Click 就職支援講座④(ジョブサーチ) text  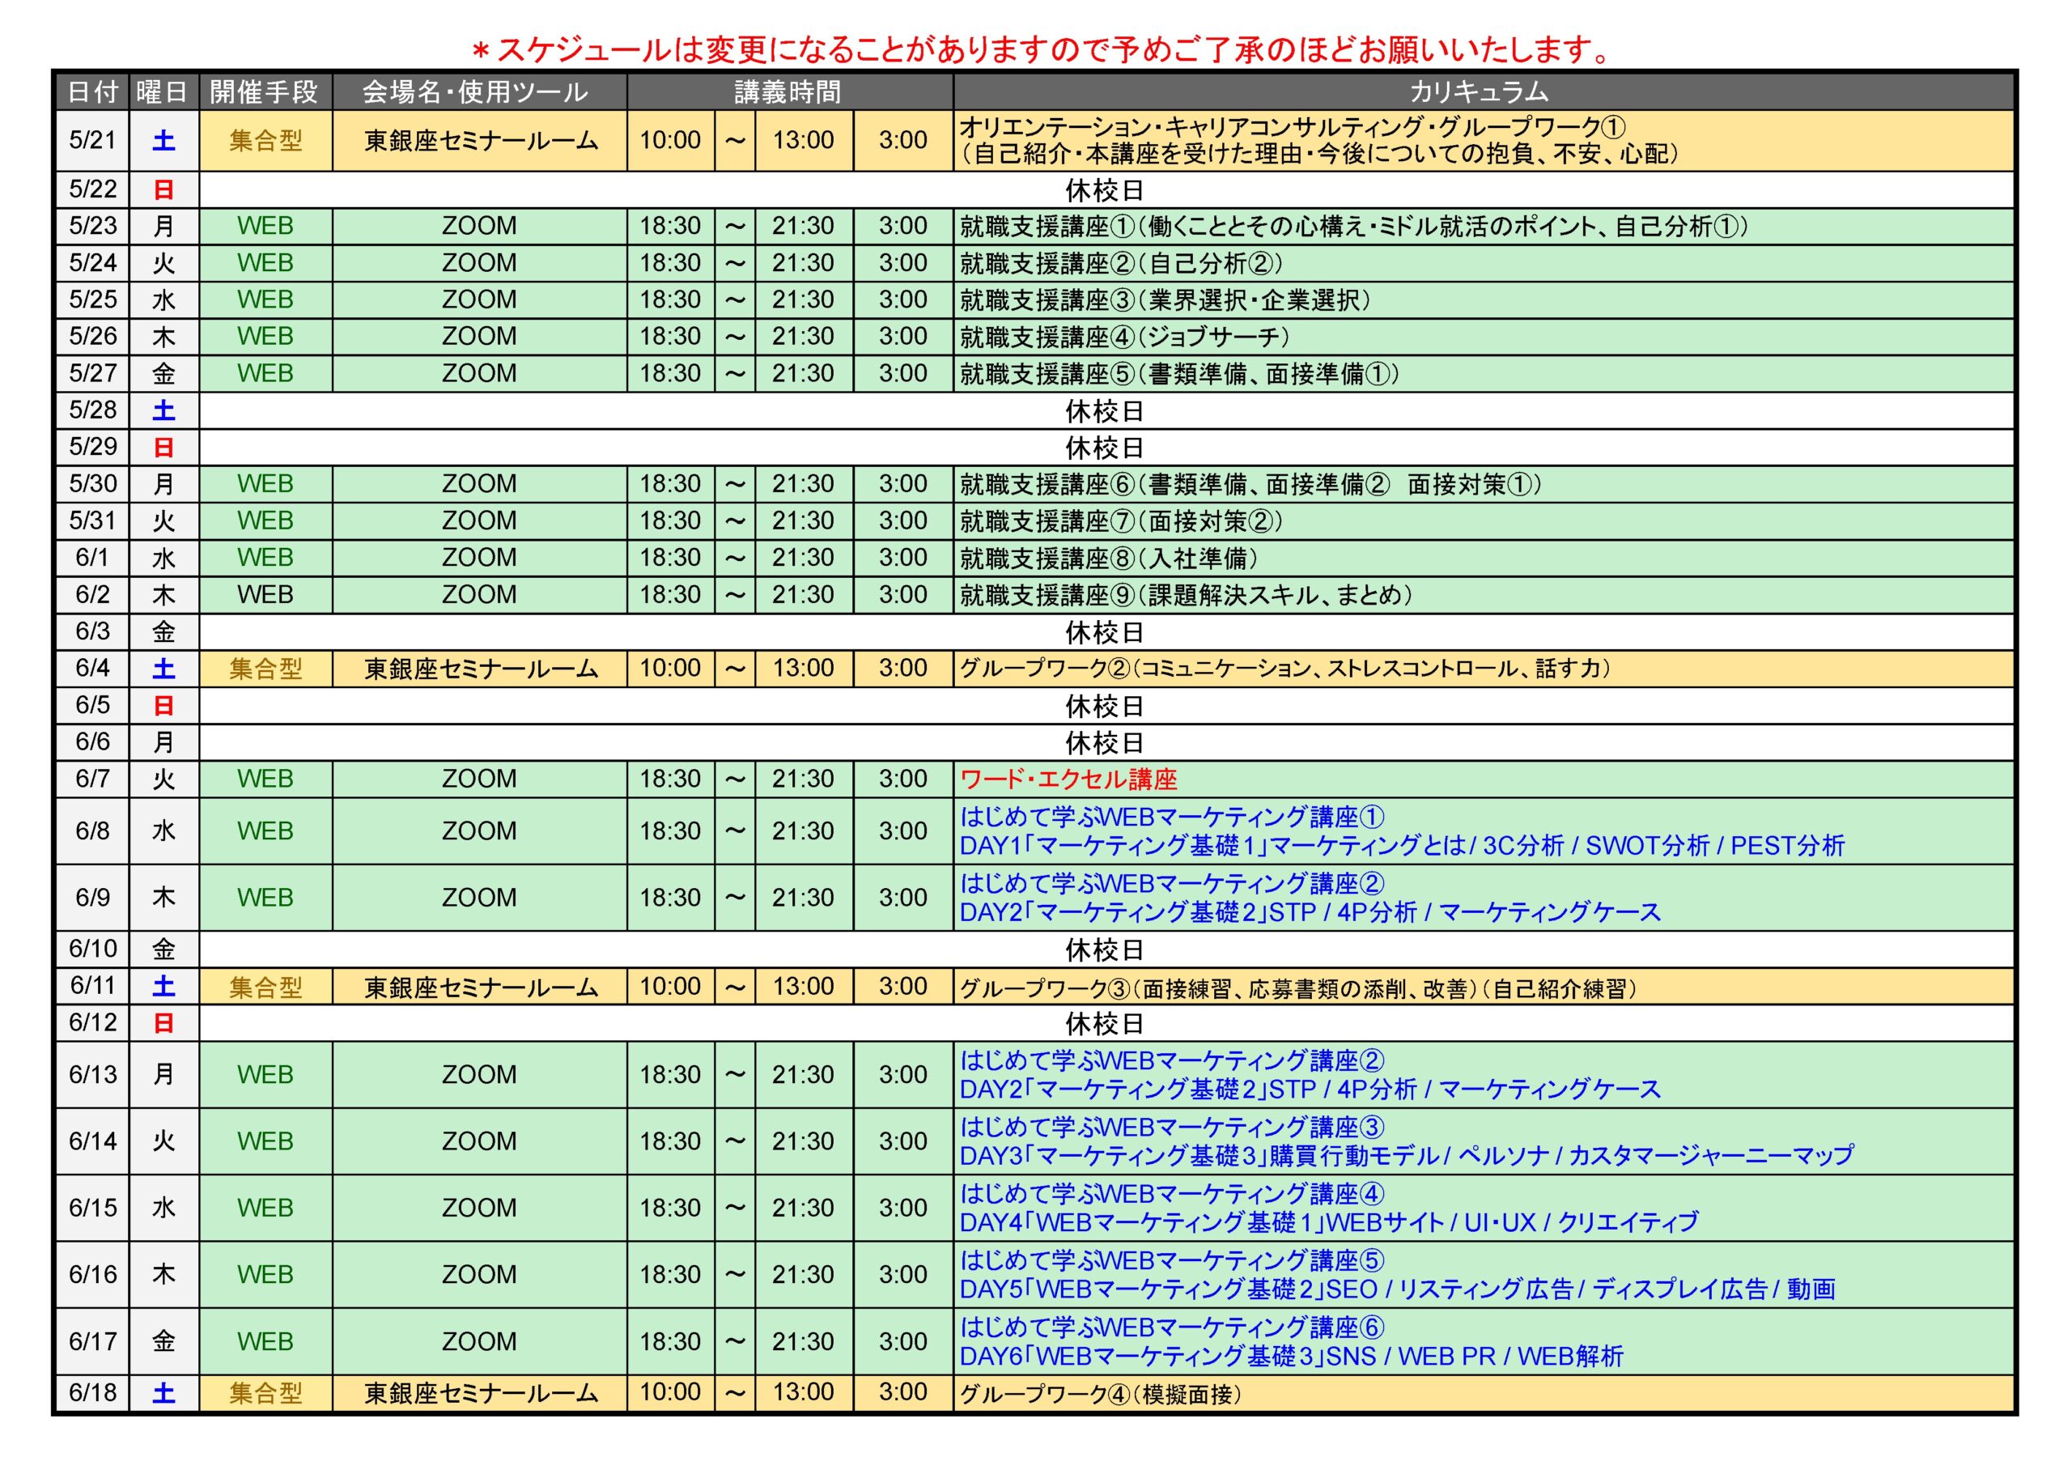1124,337
